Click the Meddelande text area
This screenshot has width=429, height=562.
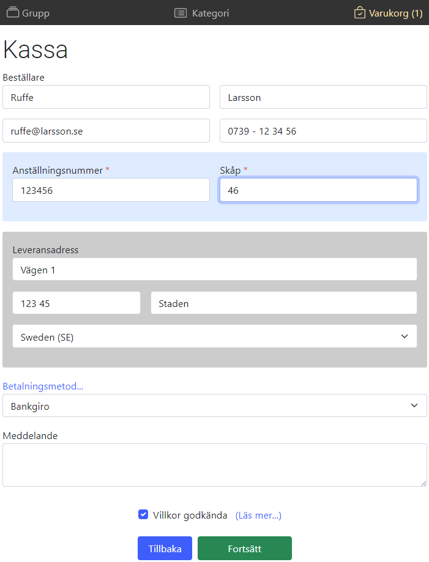point(214,465)
